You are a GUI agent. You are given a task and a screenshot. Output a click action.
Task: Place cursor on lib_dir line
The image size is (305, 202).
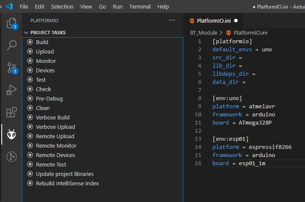[x=227, y=66]
